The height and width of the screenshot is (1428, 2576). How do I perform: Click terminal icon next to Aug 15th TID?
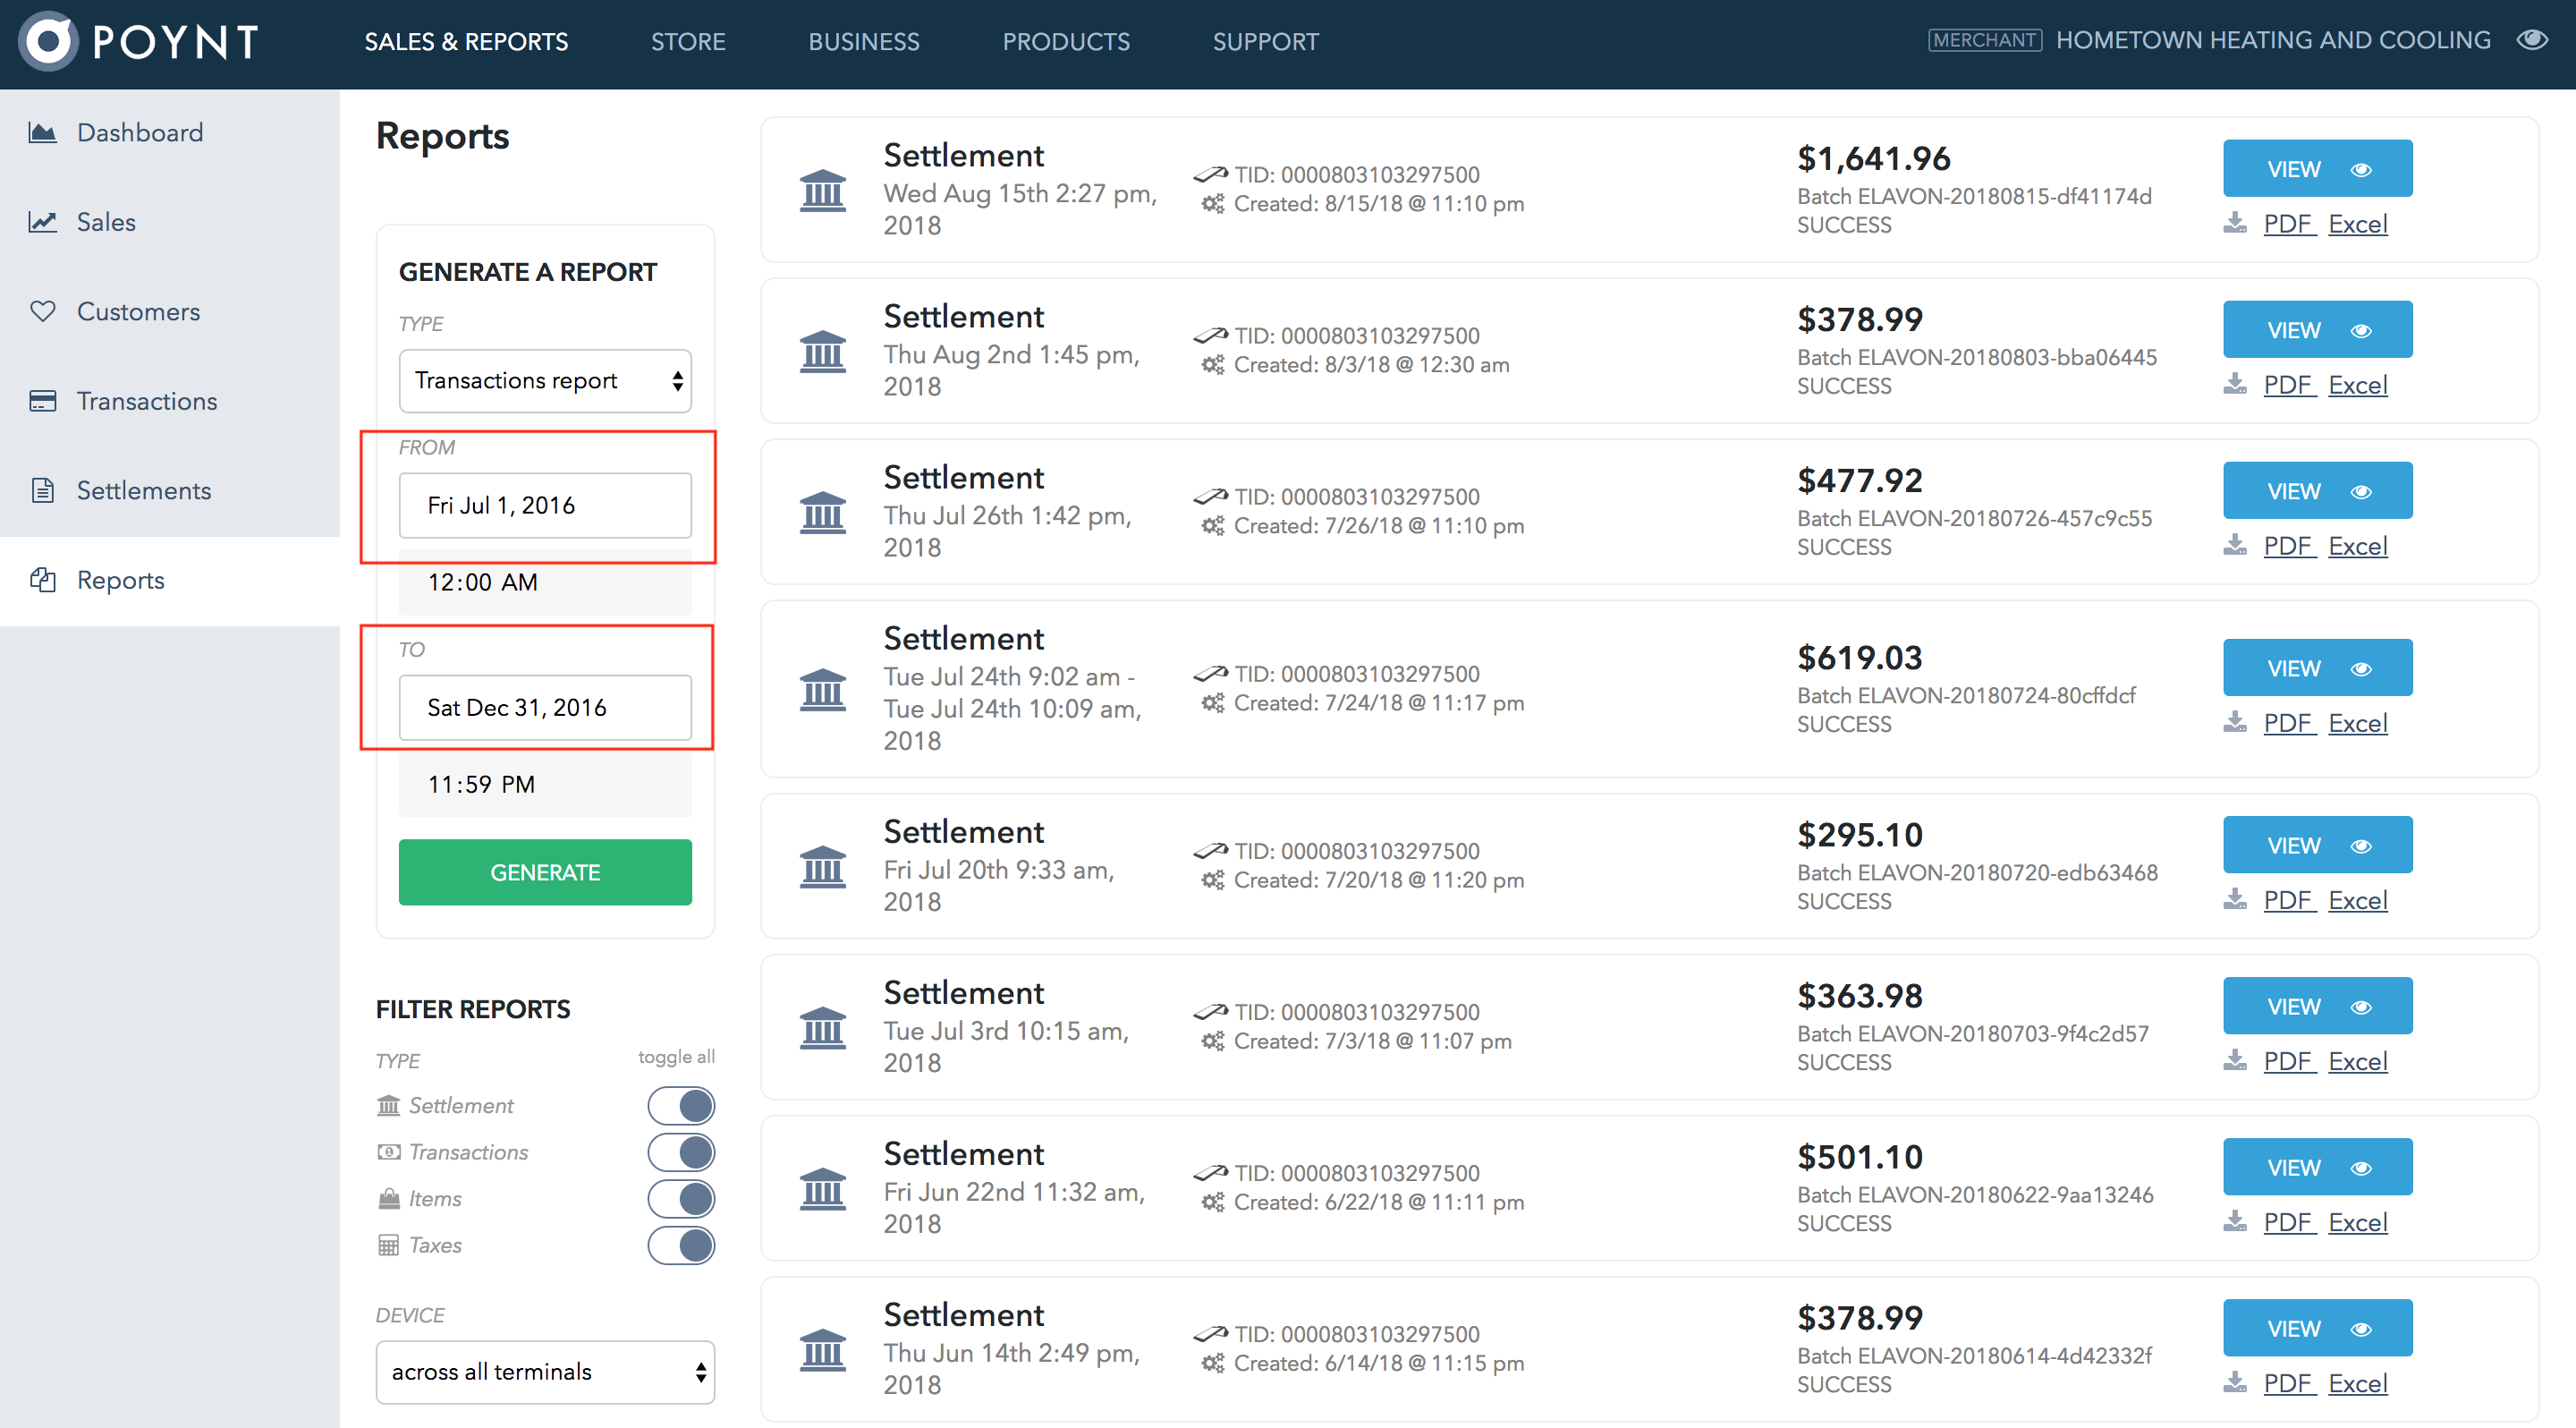(x=1210, y=174)
